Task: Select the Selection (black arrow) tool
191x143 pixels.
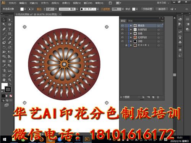Action: tap(4, 20)
